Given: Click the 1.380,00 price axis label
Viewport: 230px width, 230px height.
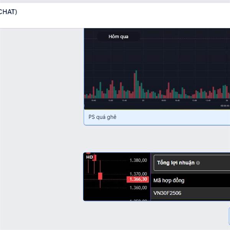Looking at the screenshot, I should pyautogui.click(x=138, y=160).
